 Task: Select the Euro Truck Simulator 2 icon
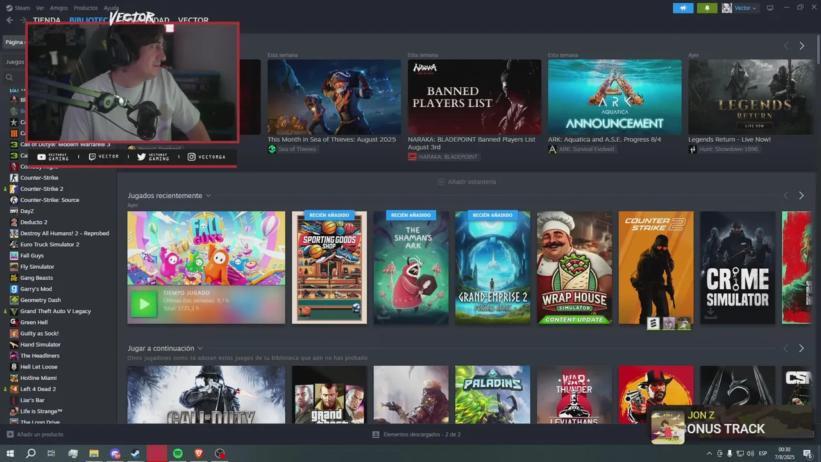coord(14,244)
